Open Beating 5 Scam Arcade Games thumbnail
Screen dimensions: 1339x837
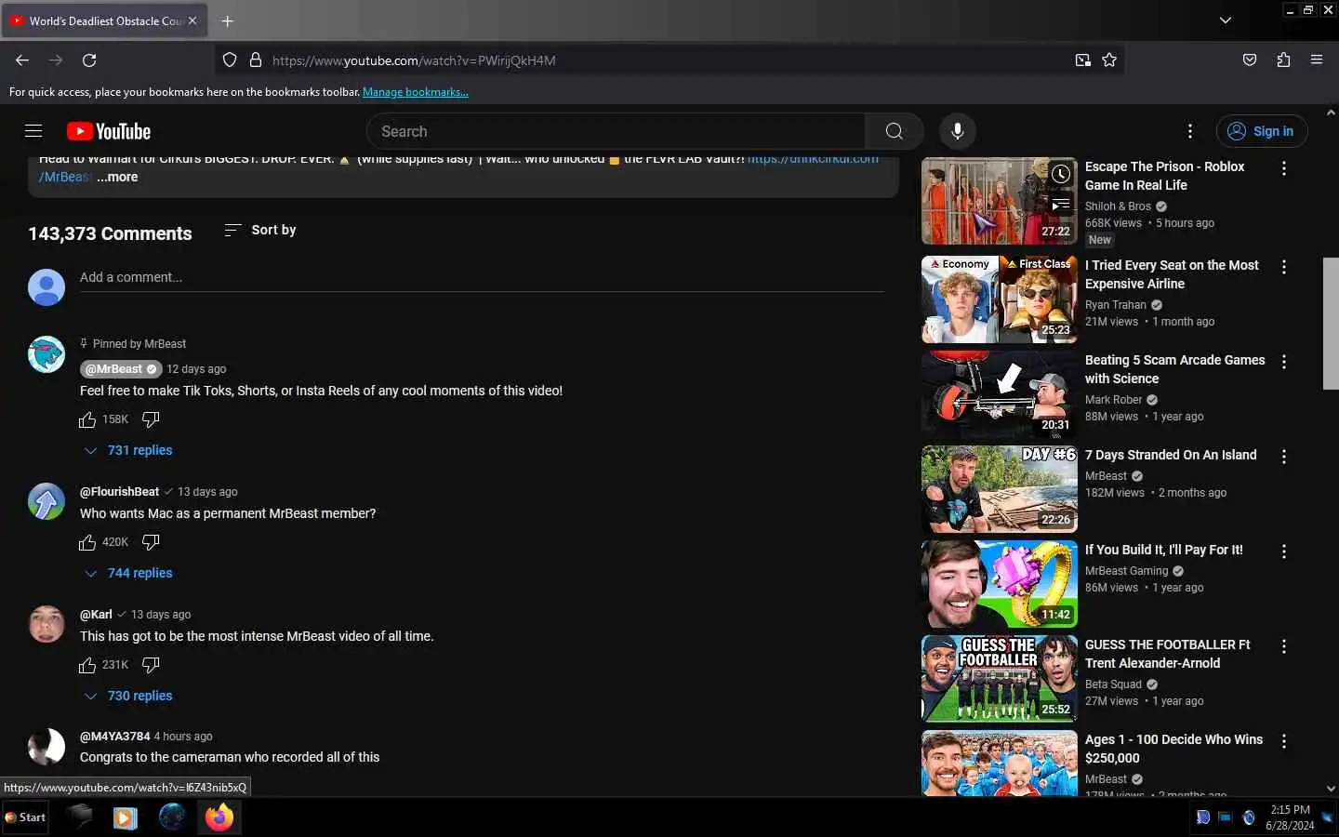(x=1000, y=394)
